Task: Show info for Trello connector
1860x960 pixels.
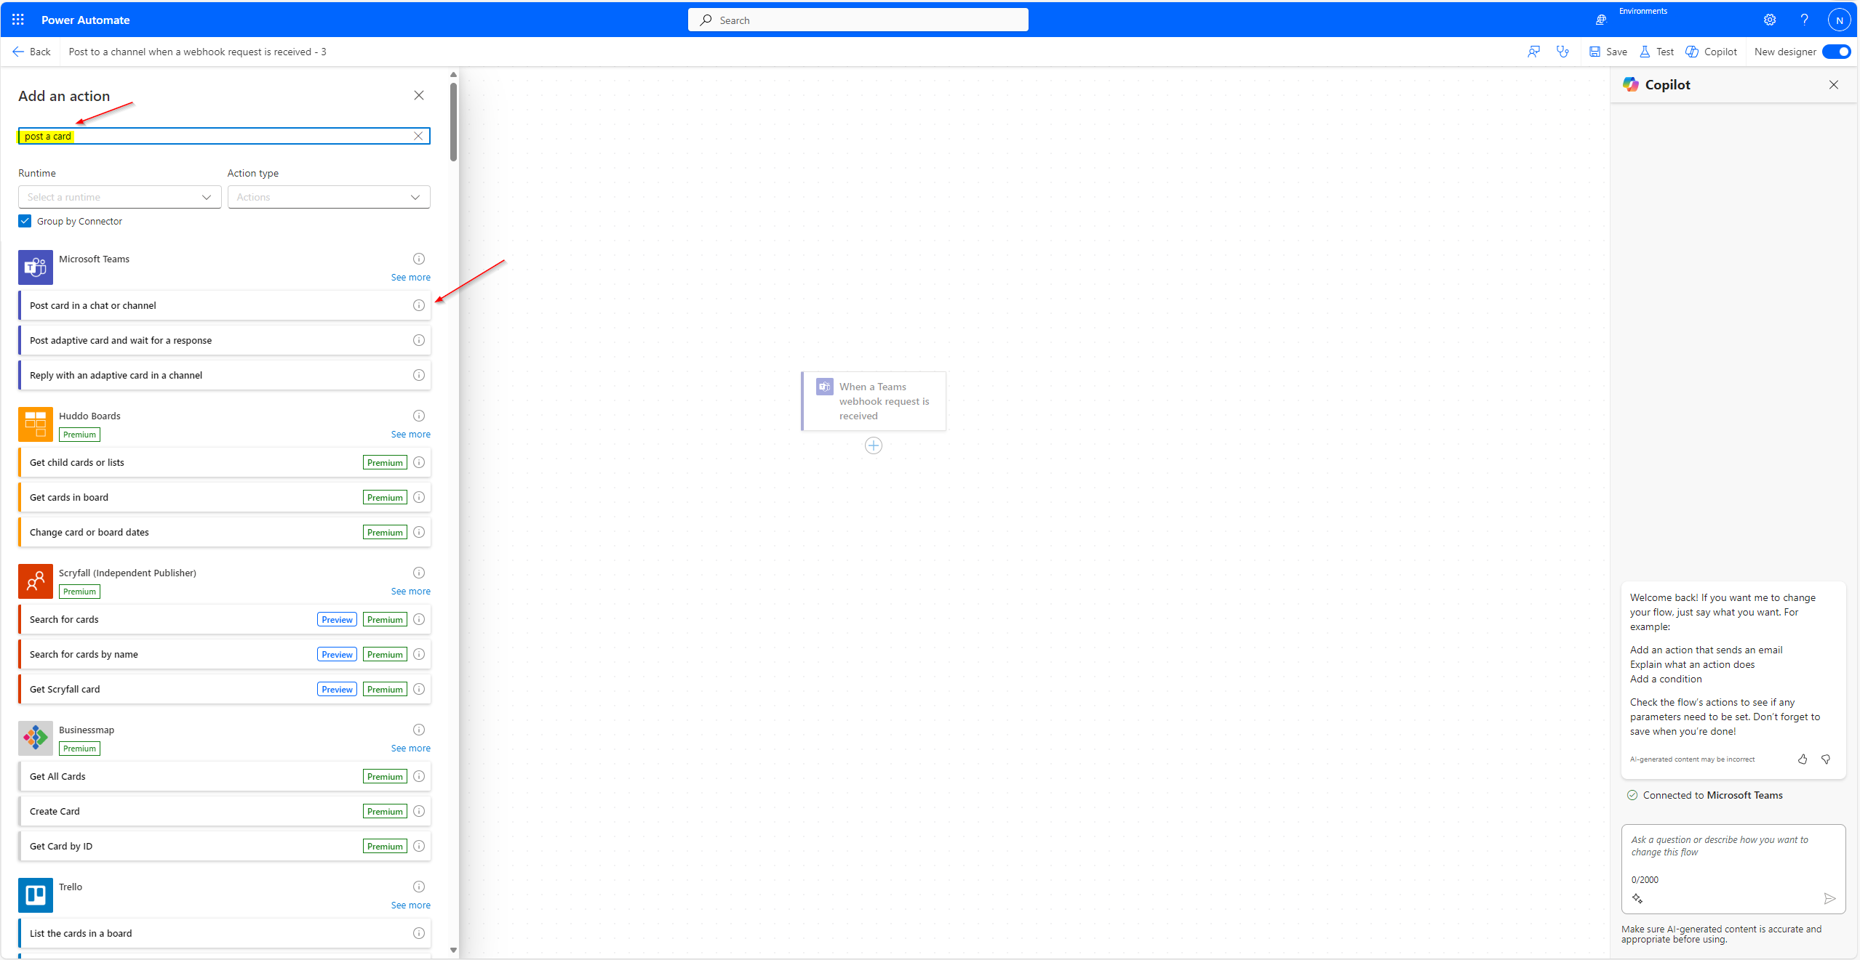Action: coord(419,887)
